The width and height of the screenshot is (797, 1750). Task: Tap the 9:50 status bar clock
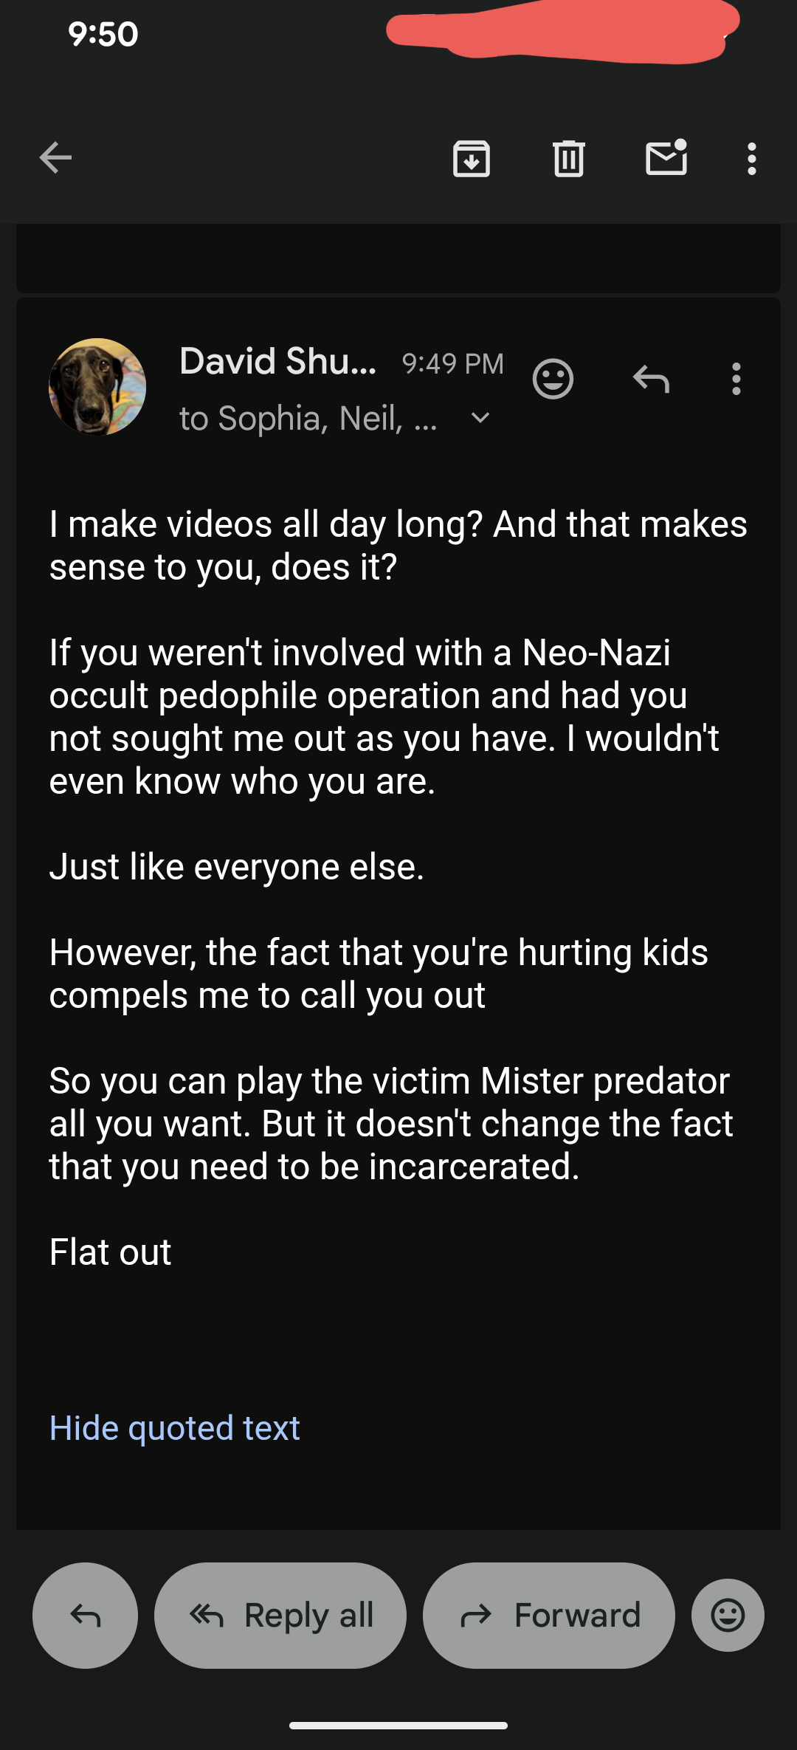[x=103, y=34]
